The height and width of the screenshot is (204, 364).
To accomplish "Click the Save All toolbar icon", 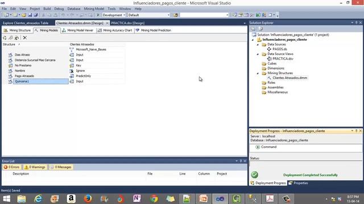I will [x=36, y=15].
